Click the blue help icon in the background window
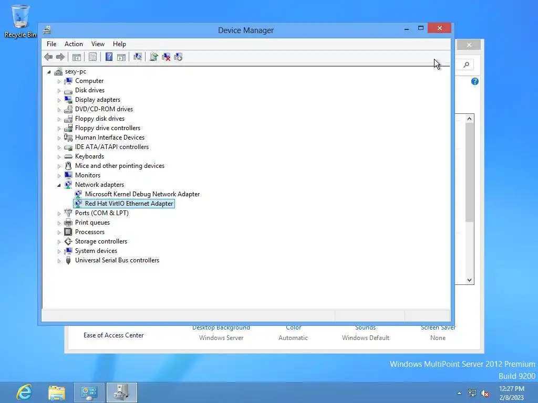The image size is (538, 403). (475, 81)
